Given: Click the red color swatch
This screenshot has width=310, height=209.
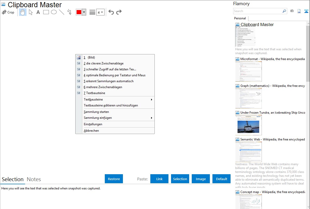Looking at the screenshot, I should tap(79, 12).
